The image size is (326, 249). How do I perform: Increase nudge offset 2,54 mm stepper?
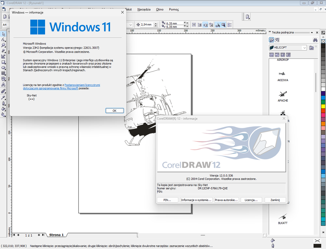156,24
